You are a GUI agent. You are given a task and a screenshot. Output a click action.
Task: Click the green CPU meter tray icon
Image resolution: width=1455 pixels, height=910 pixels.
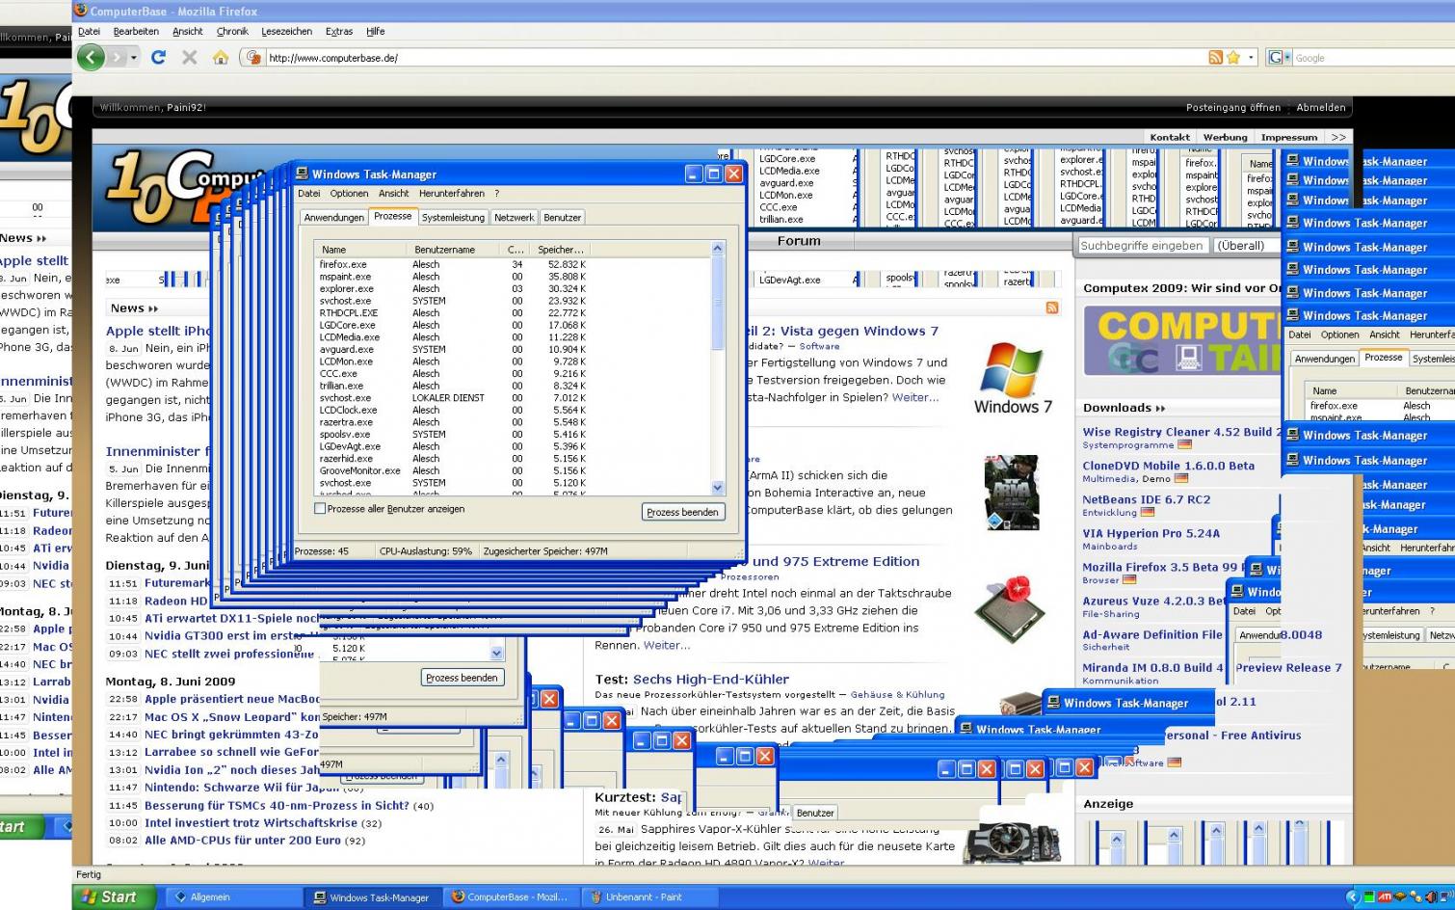tap(1368, 897)
